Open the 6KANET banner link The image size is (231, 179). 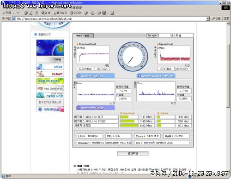pyautogui.click(x=50, y=74)
